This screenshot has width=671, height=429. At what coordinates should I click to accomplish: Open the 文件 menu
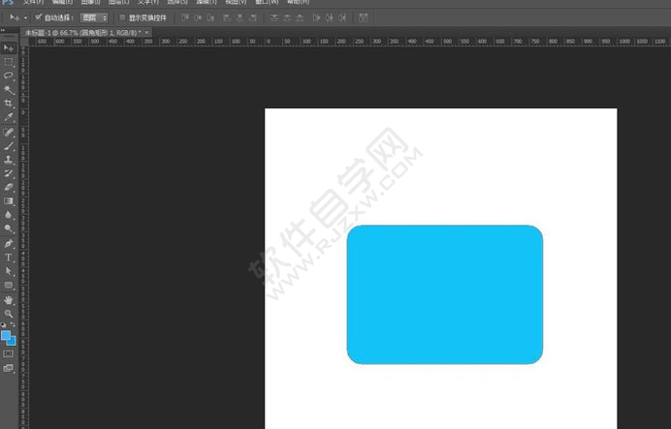(33, 2)
